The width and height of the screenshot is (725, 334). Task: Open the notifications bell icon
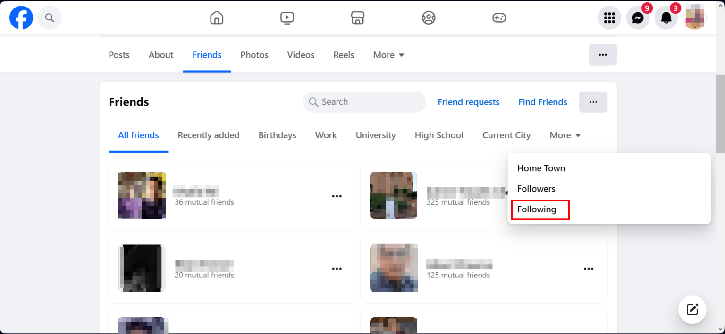tap(666, 18)
